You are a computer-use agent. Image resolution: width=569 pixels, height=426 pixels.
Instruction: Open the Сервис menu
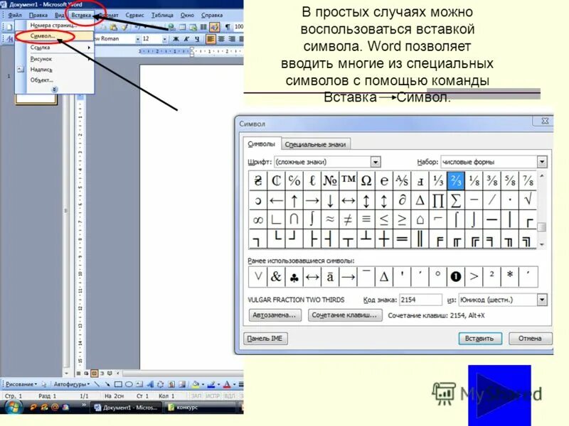click(134, 15)
